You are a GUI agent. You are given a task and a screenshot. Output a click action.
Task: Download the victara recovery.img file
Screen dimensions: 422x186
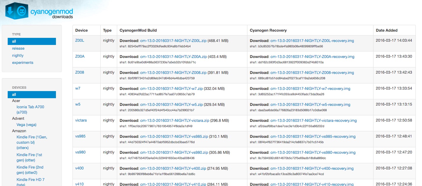tap(313, 120)
